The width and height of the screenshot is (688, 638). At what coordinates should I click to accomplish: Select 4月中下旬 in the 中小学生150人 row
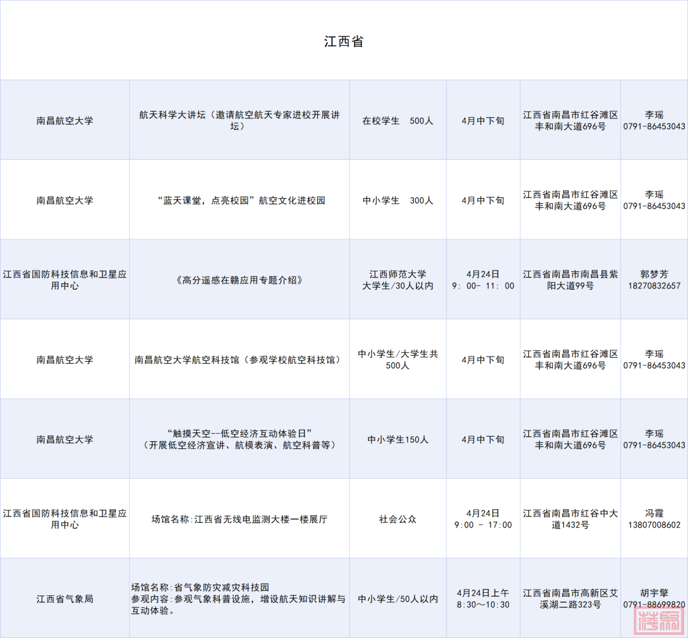click(483, 439)
